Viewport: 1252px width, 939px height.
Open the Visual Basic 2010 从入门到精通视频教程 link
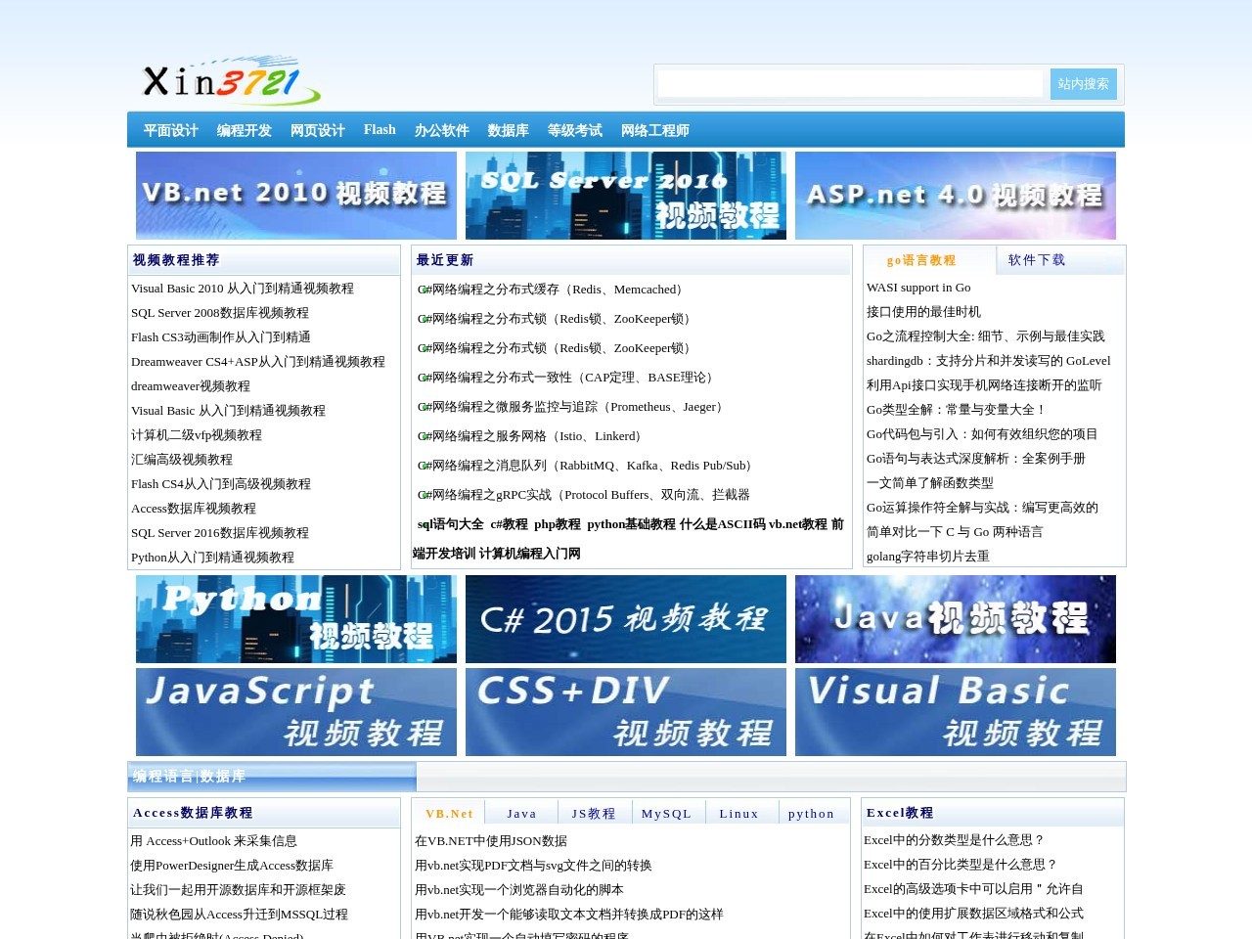tap(243, 288)
